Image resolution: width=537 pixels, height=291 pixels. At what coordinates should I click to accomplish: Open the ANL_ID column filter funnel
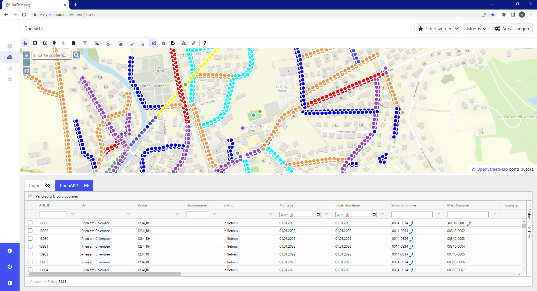72,214
